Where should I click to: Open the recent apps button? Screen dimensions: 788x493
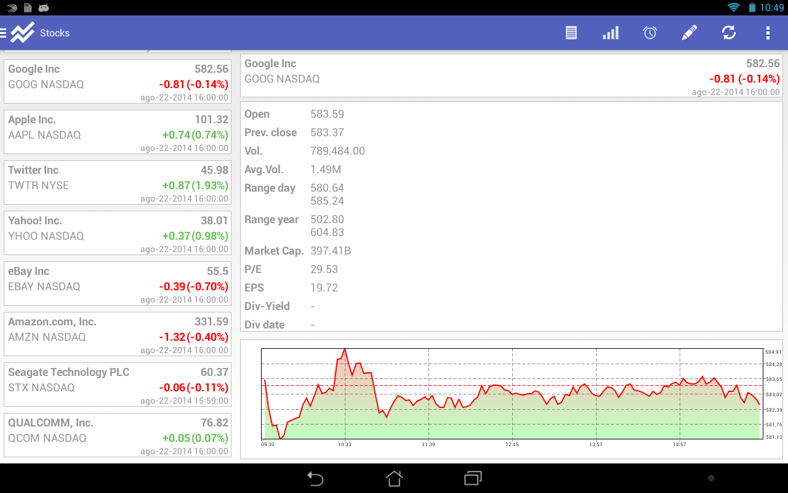click(473, 478)
